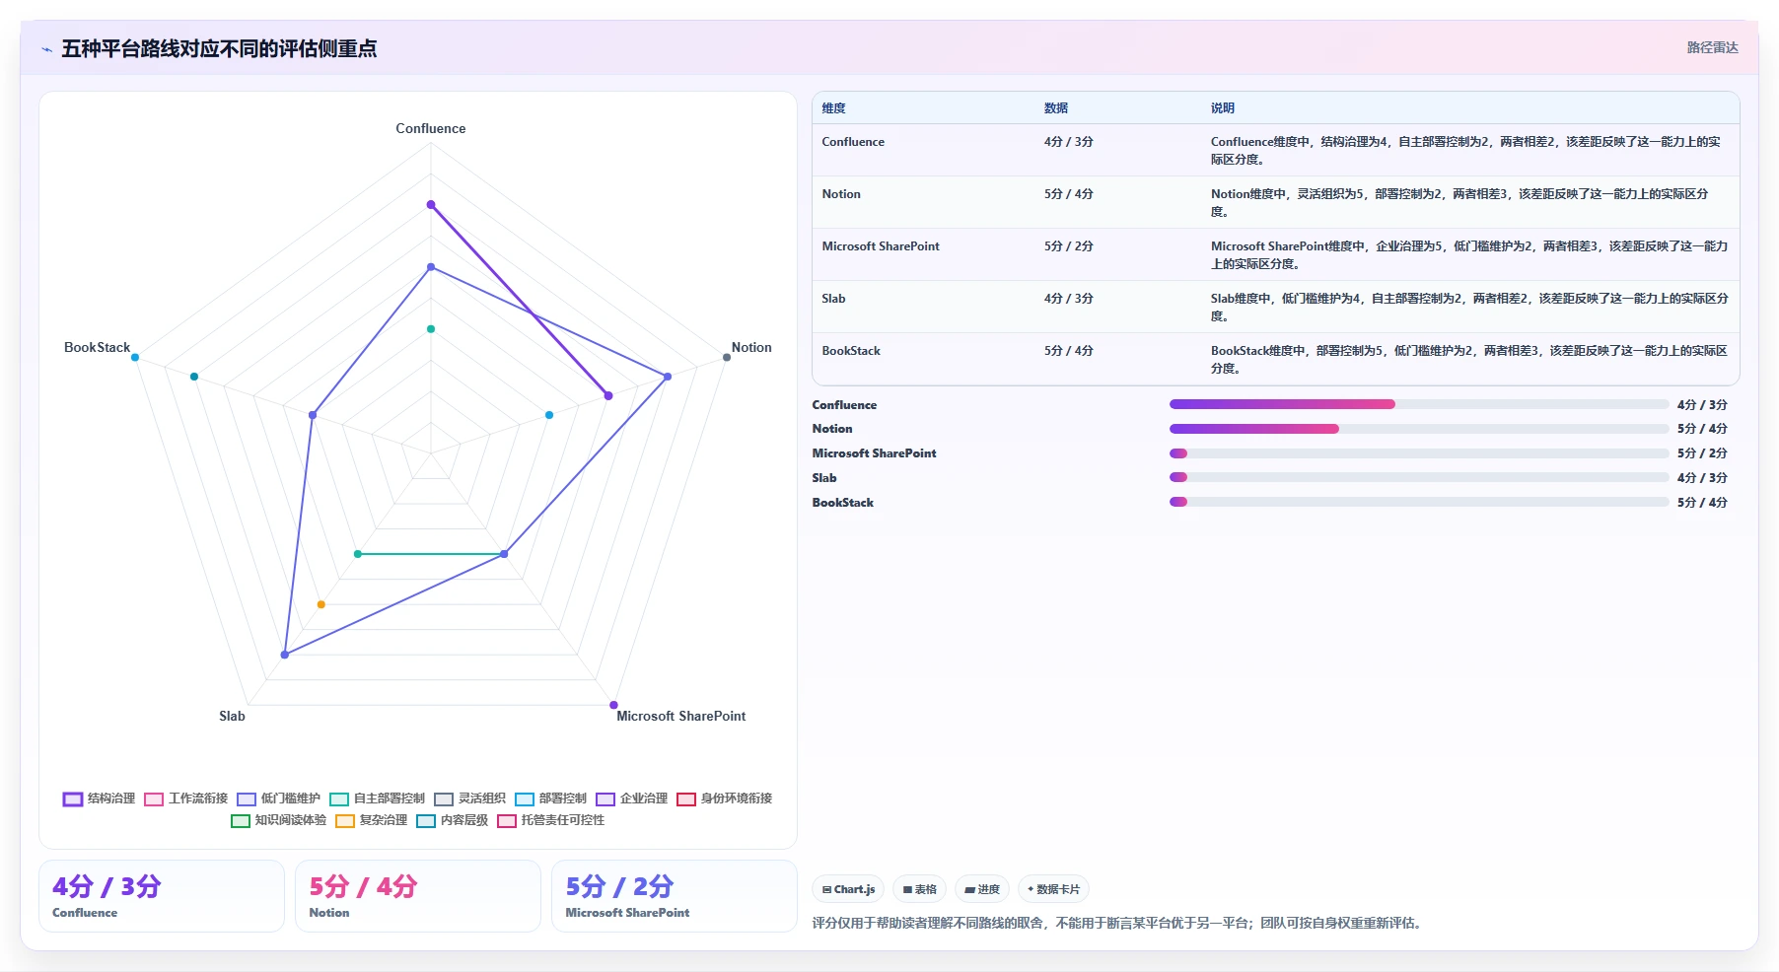Open the Microsoft SharePoint 5分 / 2分 data card
The width and height of the screenshot is (1779, 972).
pyautogui.click(x=675, y=896)
